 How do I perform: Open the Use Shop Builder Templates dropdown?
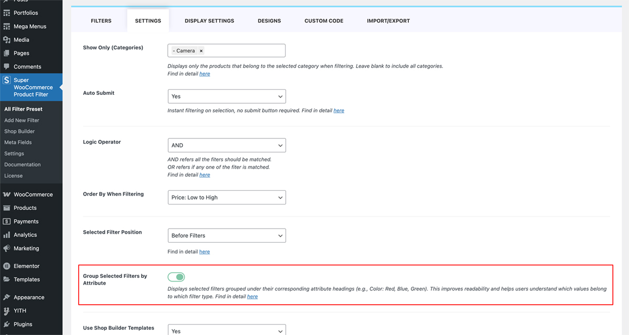click(x=226, y=330)
